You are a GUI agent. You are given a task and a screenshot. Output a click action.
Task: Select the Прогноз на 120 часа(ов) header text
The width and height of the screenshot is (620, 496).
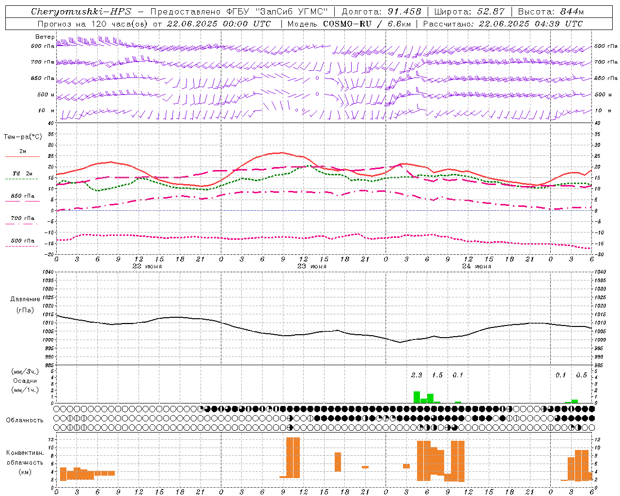click(93, 24)
